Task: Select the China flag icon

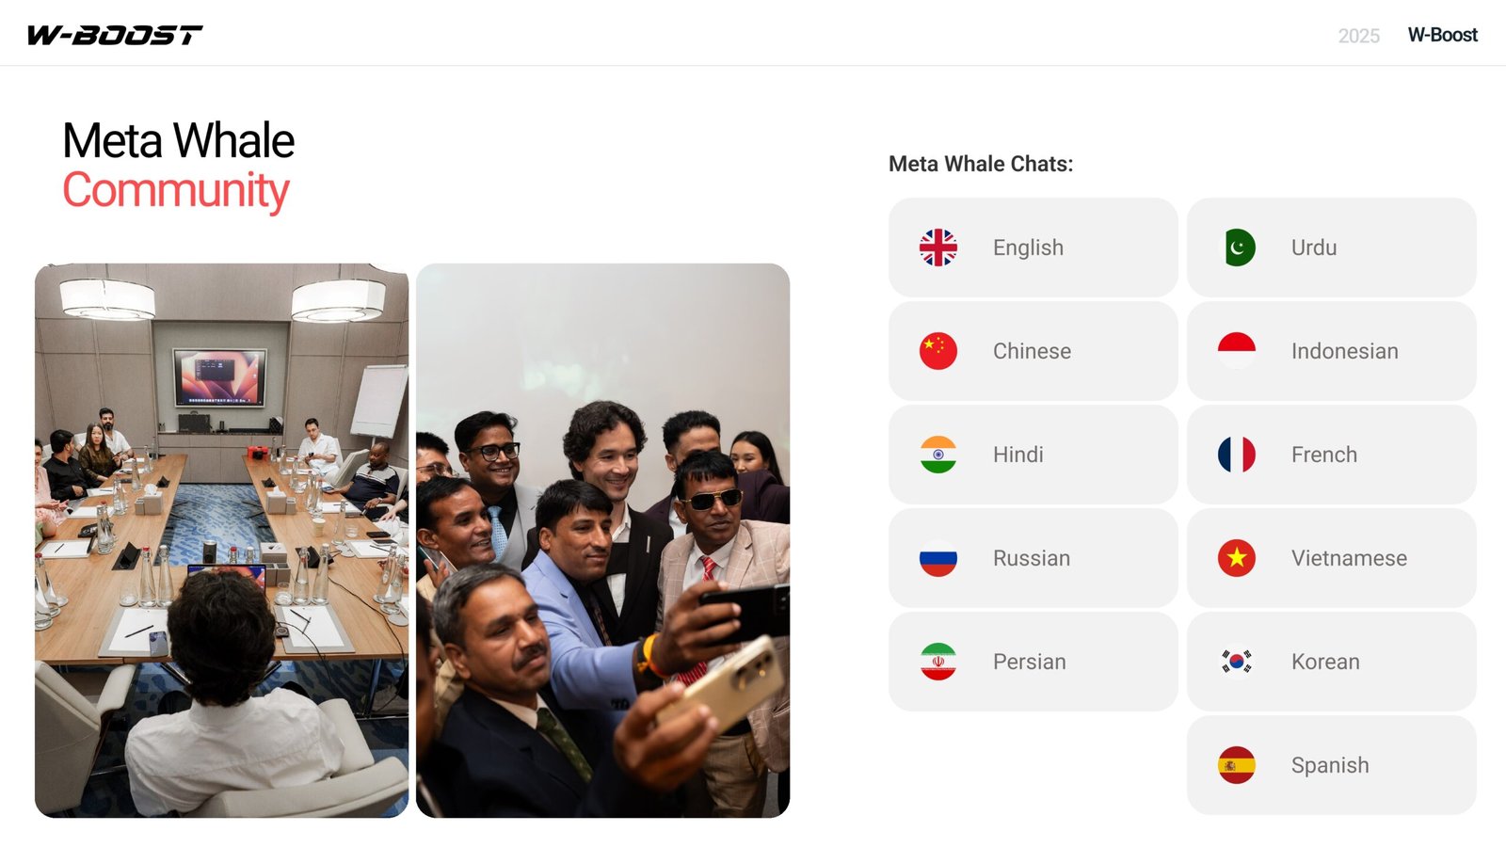Action: coord(937,351)
